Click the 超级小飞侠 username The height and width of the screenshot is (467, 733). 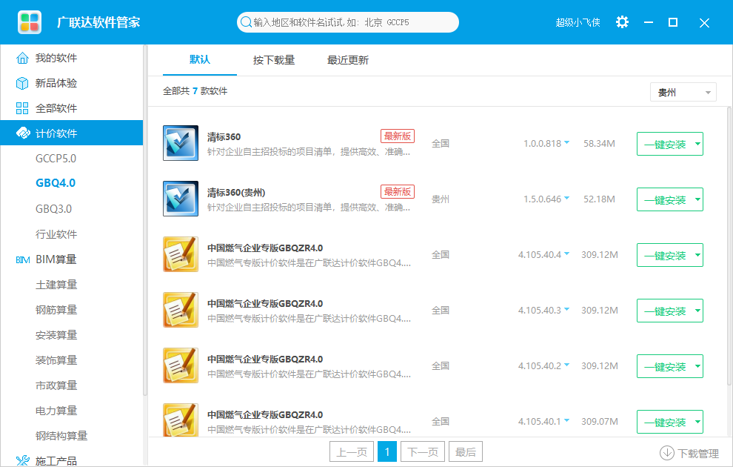click(x=578, y=22)
